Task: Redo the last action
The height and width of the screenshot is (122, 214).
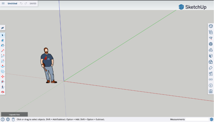Action: click(x=26, y=4)
